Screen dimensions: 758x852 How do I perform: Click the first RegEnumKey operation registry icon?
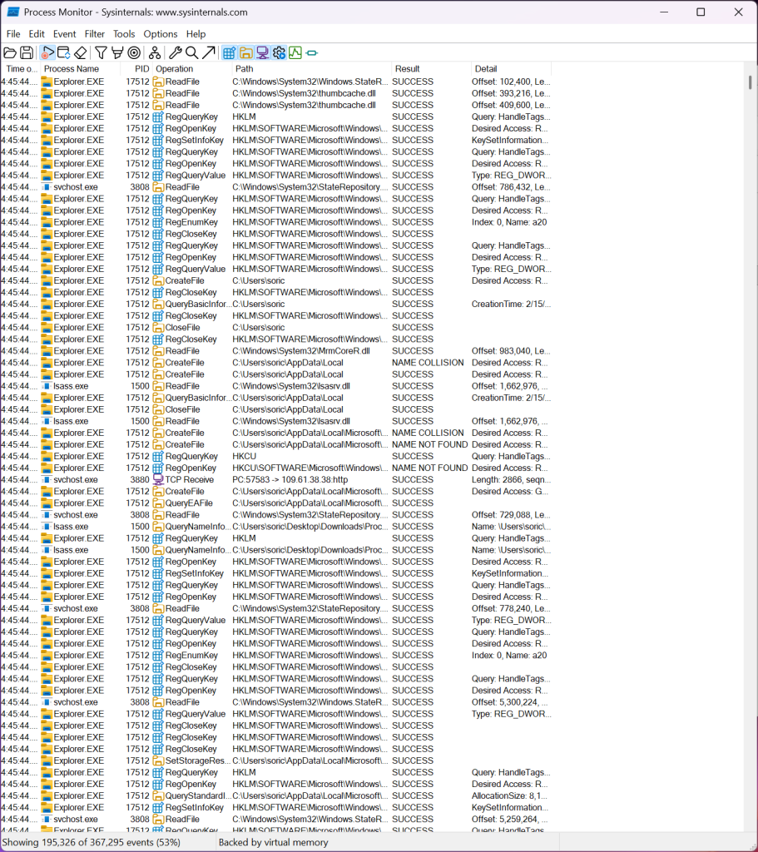coord(158,222)
